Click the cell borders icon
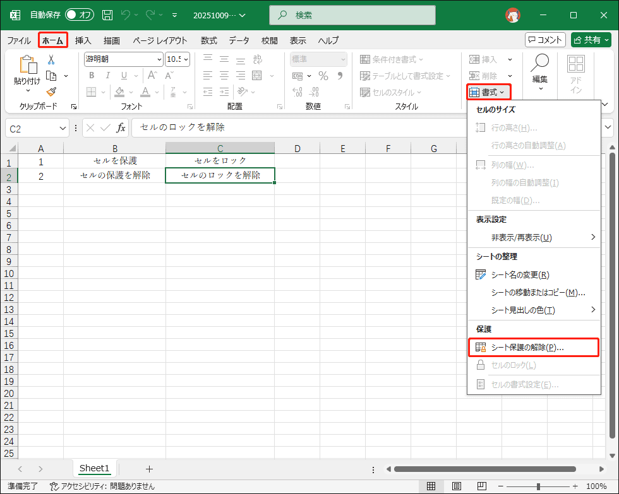The height and width of the screenshot is (494, 619). 91,92
